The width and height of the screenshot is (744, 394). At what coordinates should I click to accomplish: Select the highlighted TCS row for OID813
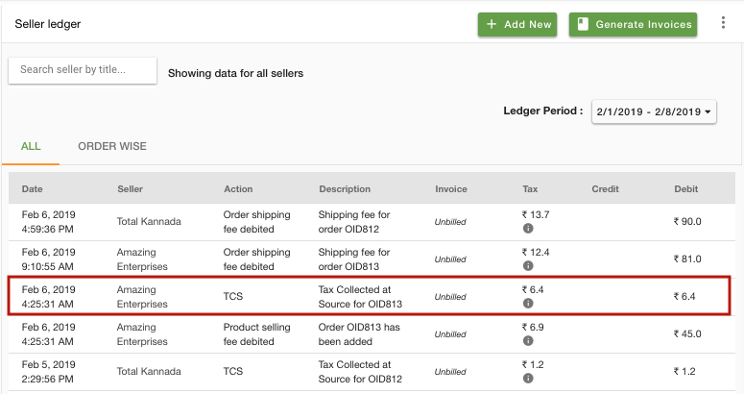pos(370,296)
